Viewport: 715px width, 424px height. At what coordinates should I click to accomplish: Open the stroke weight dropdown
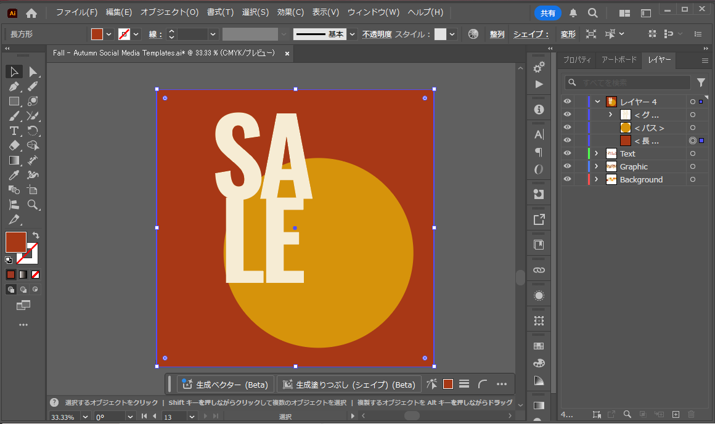[213, 34]
